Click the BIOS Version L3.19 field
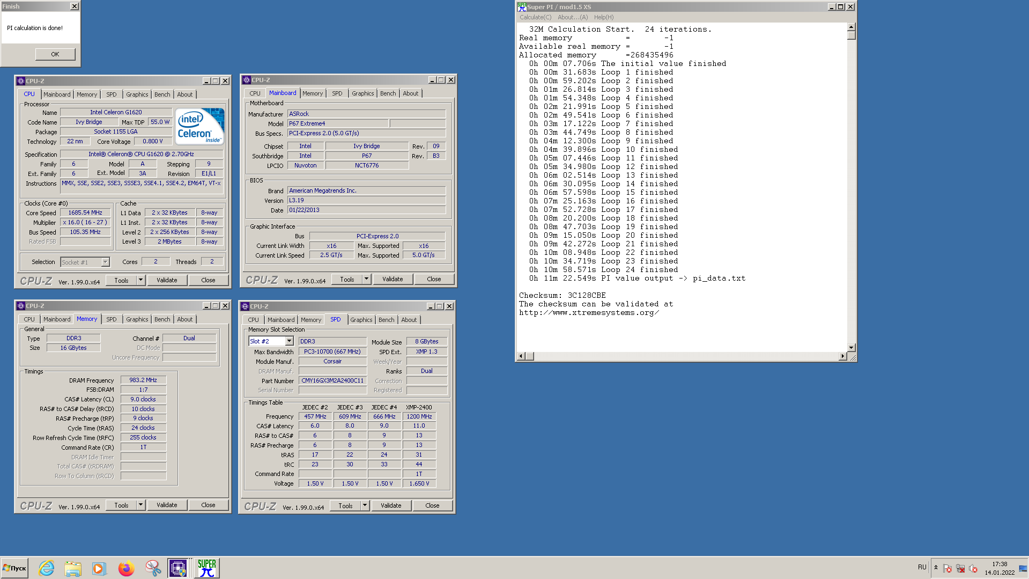The image size is (1029, 579). [366, 200]
